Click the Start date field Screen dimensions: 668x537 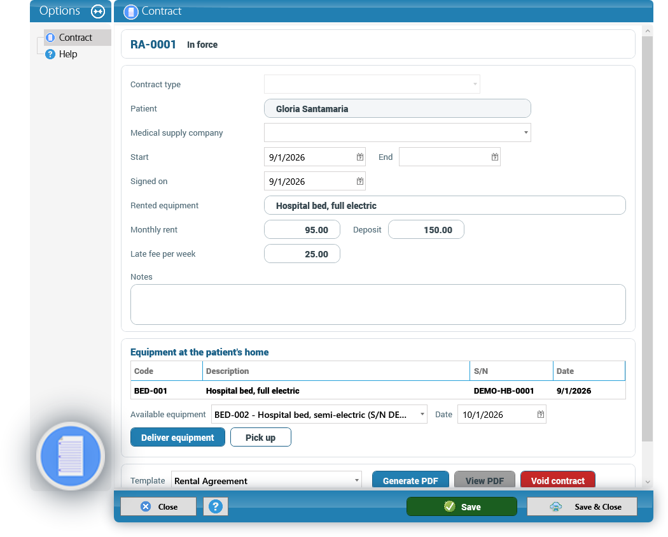click(315, 157)
